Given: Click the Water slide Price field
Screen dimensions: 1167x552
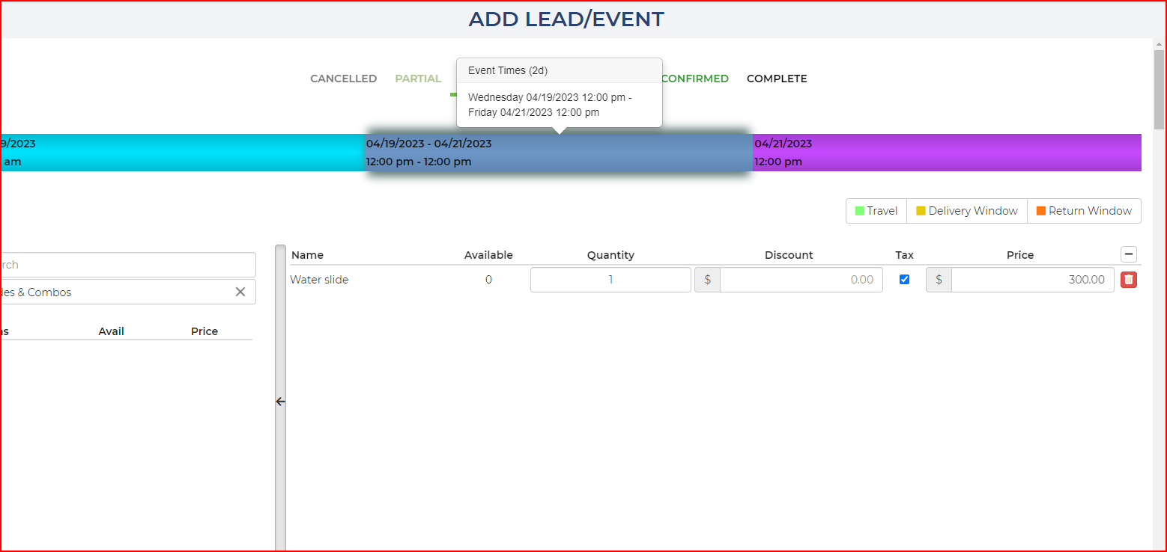Looking at the screenshot, I should [1031, 280].
